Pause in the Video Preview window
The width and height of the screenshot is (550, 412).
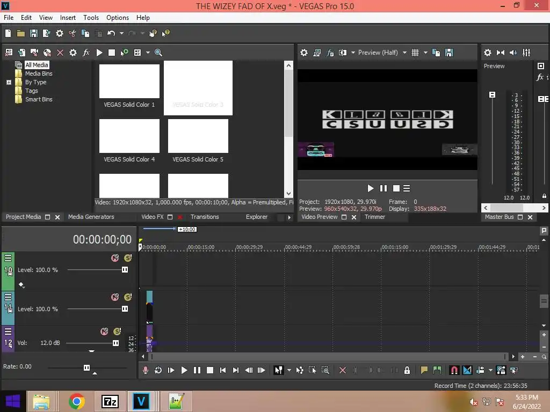click(383, 188)
